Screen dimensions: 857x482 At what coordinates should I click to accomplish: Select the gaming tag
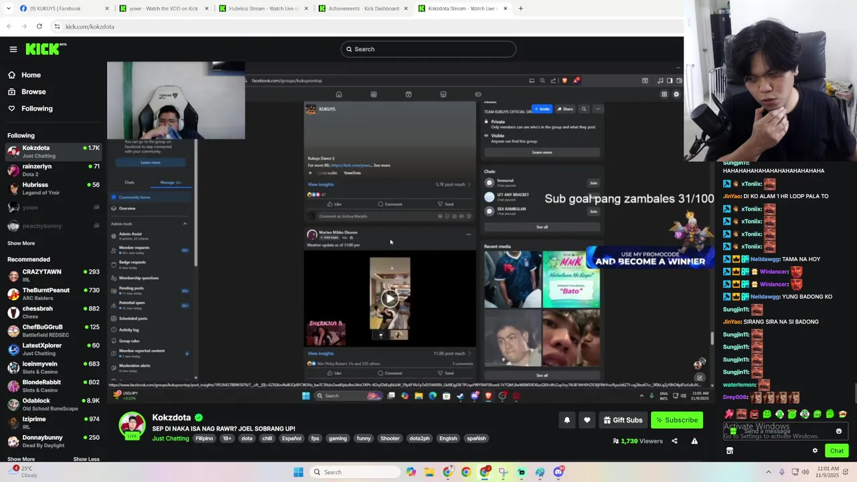point(337,438)
